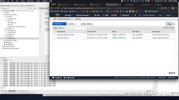Viewport: 179px width, 100px height.
Task: Switch to the Amazon EKS browser tab
Action: 97,5
